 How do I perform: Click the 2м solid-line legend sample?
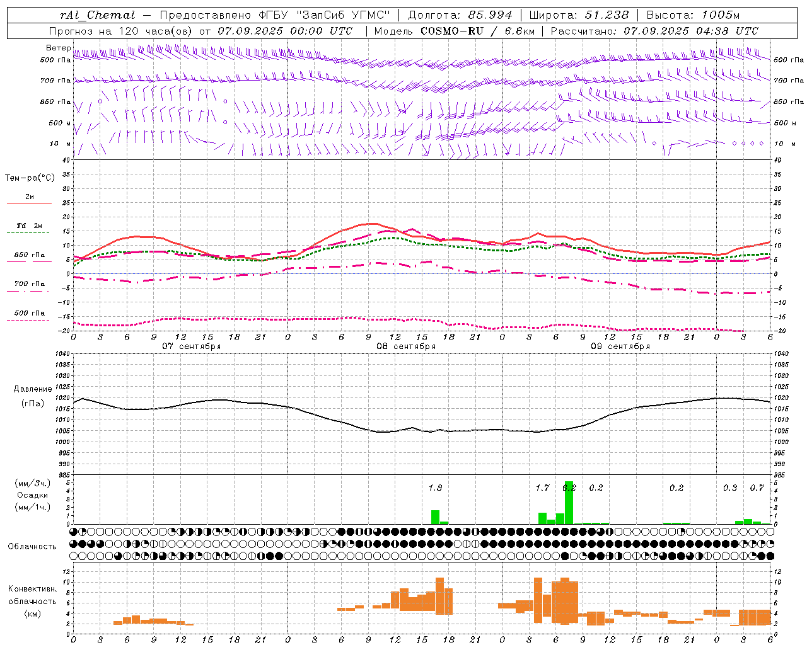[x=29, y=204]
